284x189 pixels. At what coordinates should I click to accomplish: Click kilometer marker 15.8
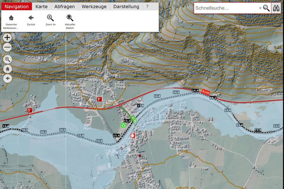81,136
